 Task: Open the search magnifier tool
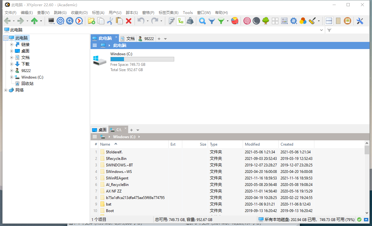pos(202,21)
